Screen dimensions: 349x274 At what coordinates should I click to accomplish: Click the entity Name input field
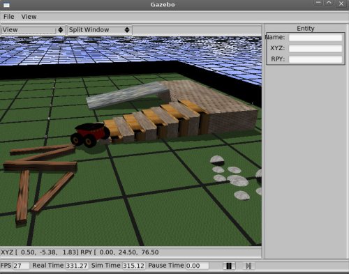coord(315,38)
